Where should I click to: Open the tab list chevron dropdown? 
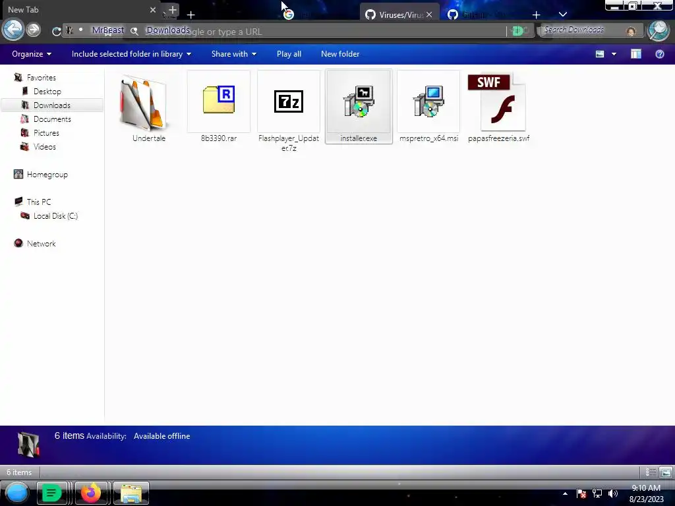coord(563,14)
